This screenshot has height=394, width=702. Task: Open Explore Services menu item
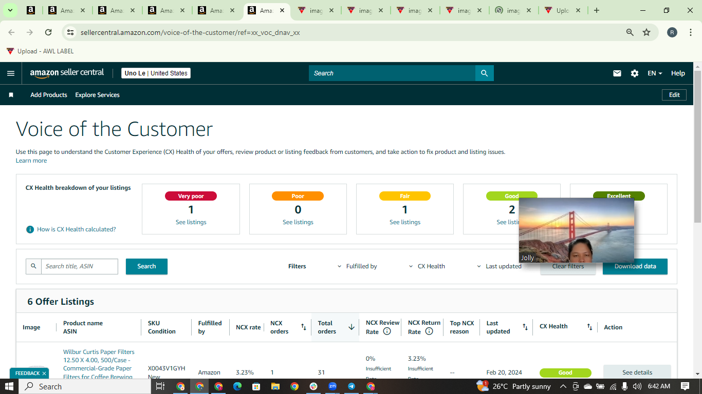97,95
